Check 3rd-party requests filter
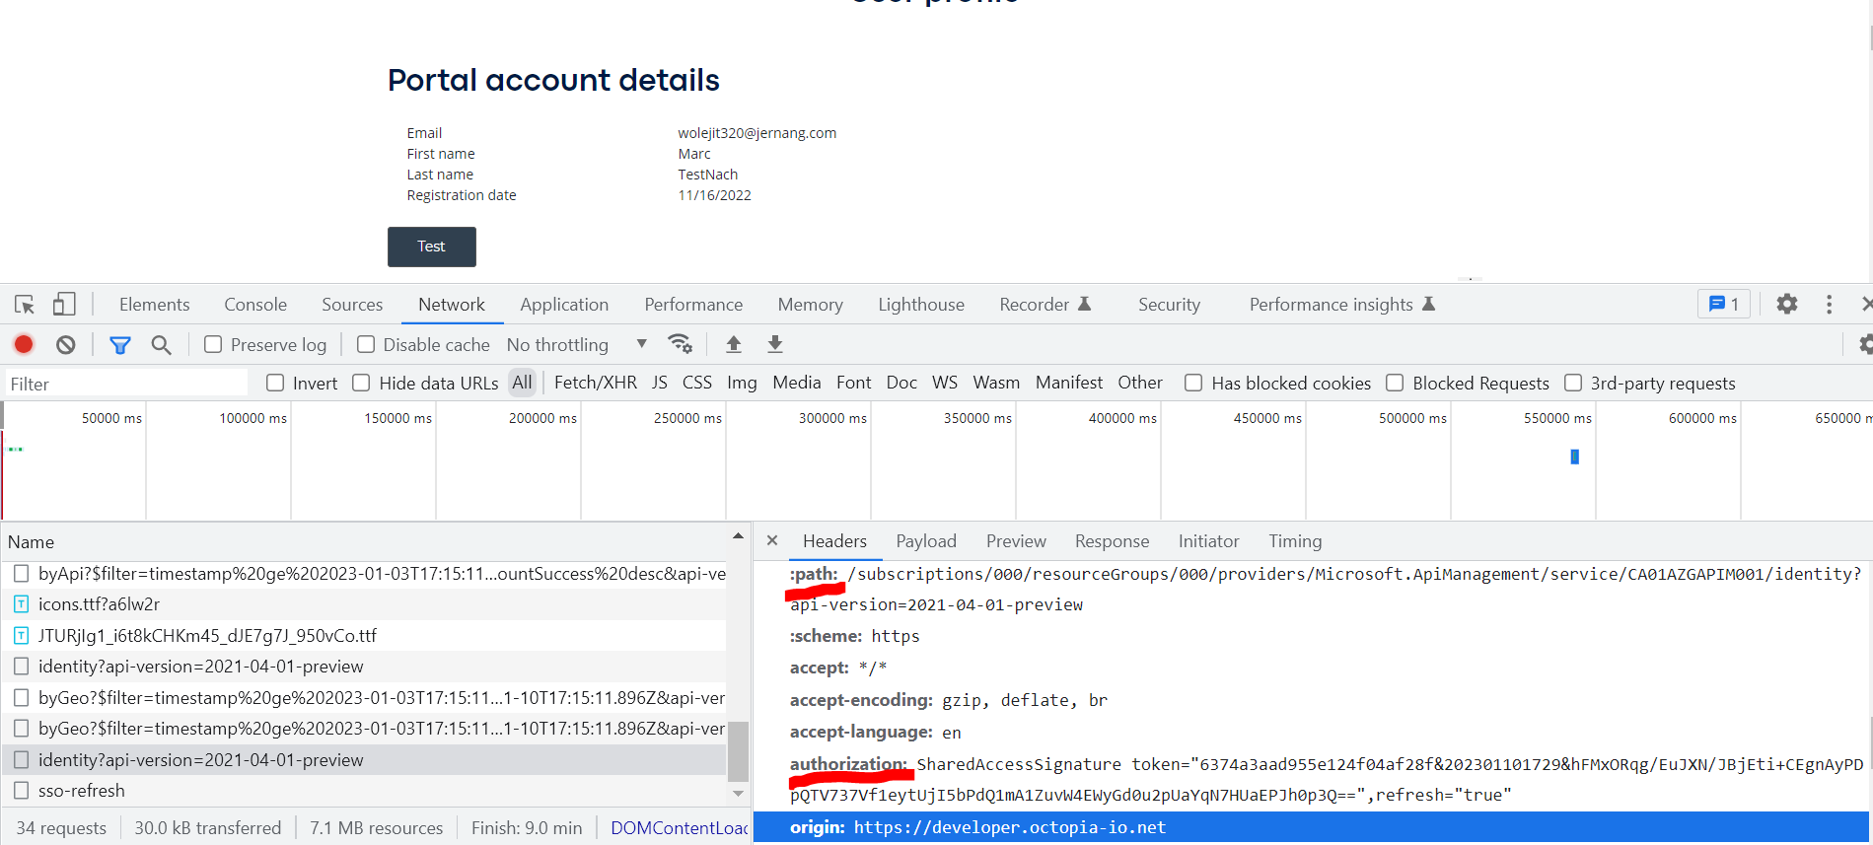The width and height of the screenshot is (1873, 845). click(x=1573, y=383)
